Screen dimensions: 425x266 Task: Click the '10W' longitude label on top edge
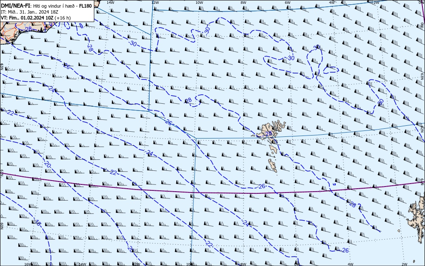(199, 3)
